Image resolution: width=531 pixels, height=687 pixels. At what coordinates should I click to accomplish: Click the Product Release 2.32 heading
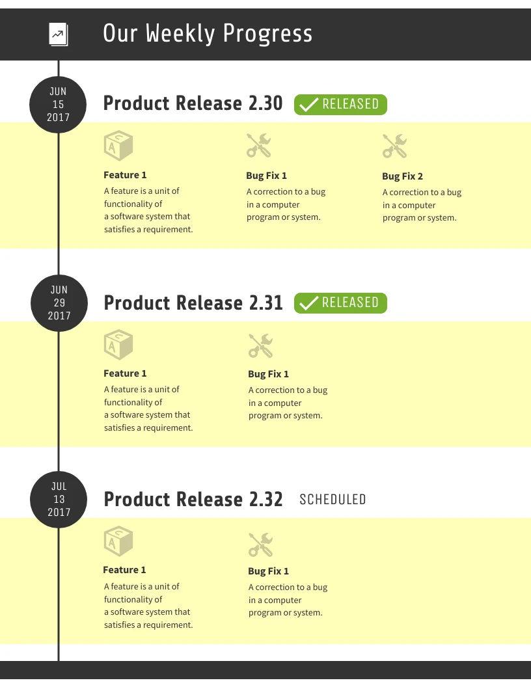pos(193,499)
